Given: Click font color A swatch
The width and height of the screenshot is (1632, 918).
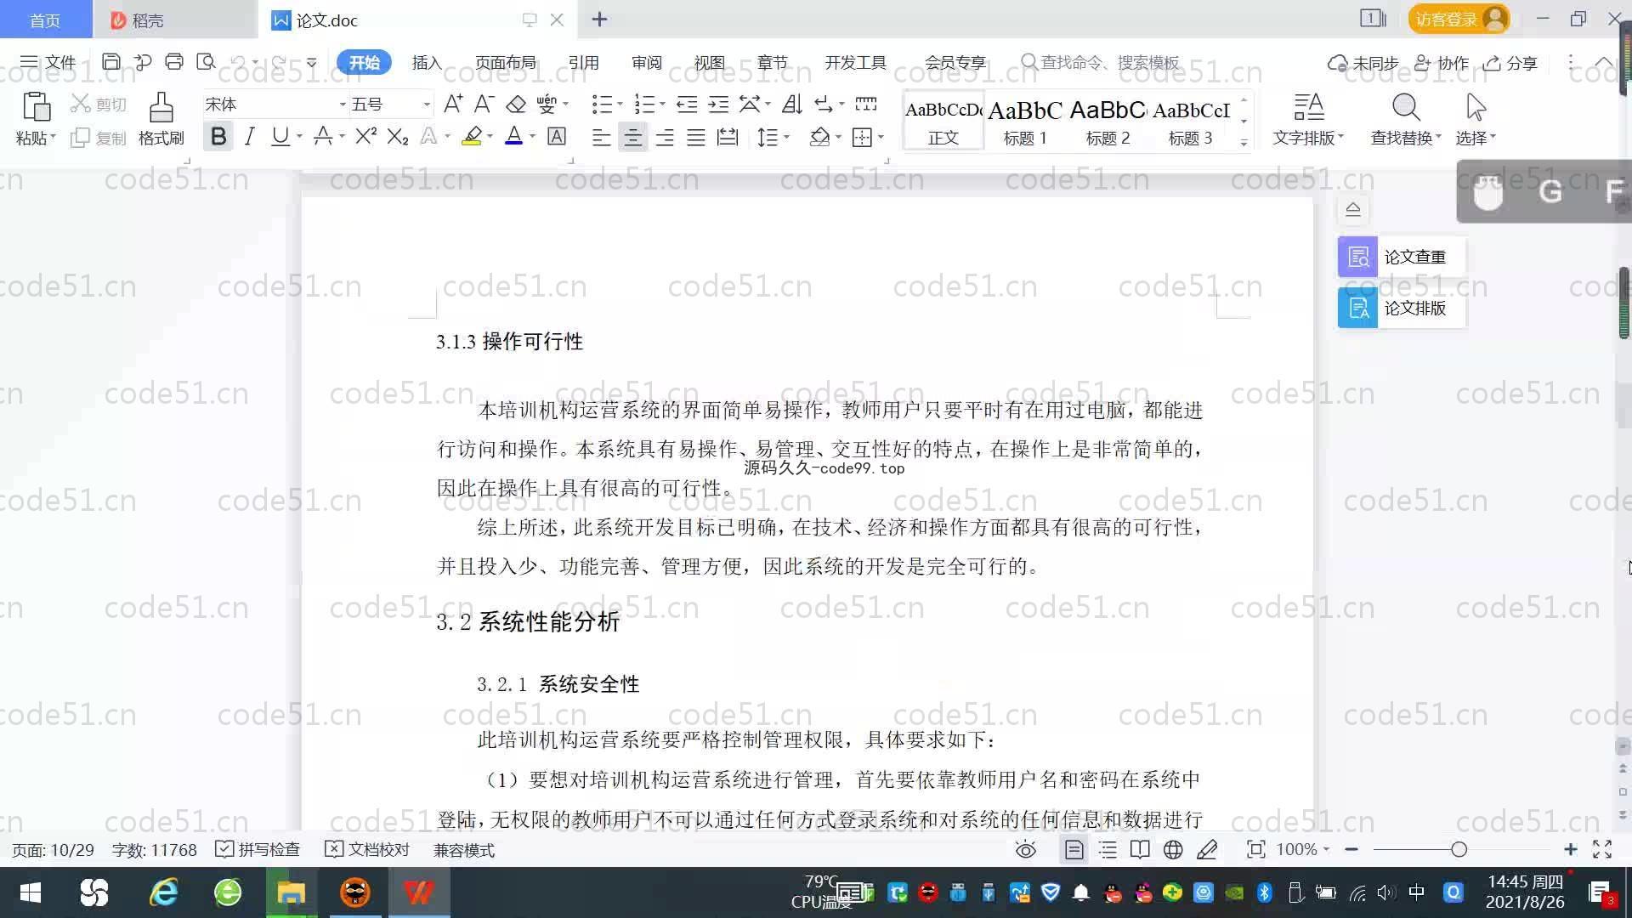Looking at the screenshot, I should point(513,137).
